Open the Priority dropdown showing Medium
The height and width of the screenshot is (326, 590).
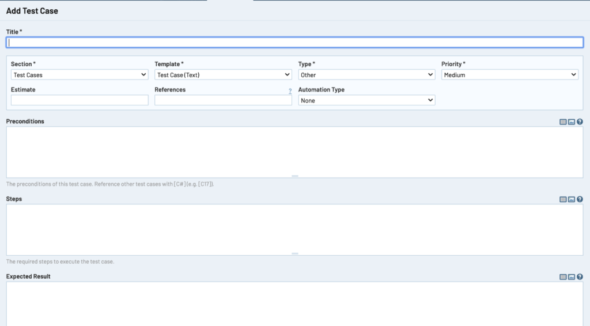[x=510, y=75]
